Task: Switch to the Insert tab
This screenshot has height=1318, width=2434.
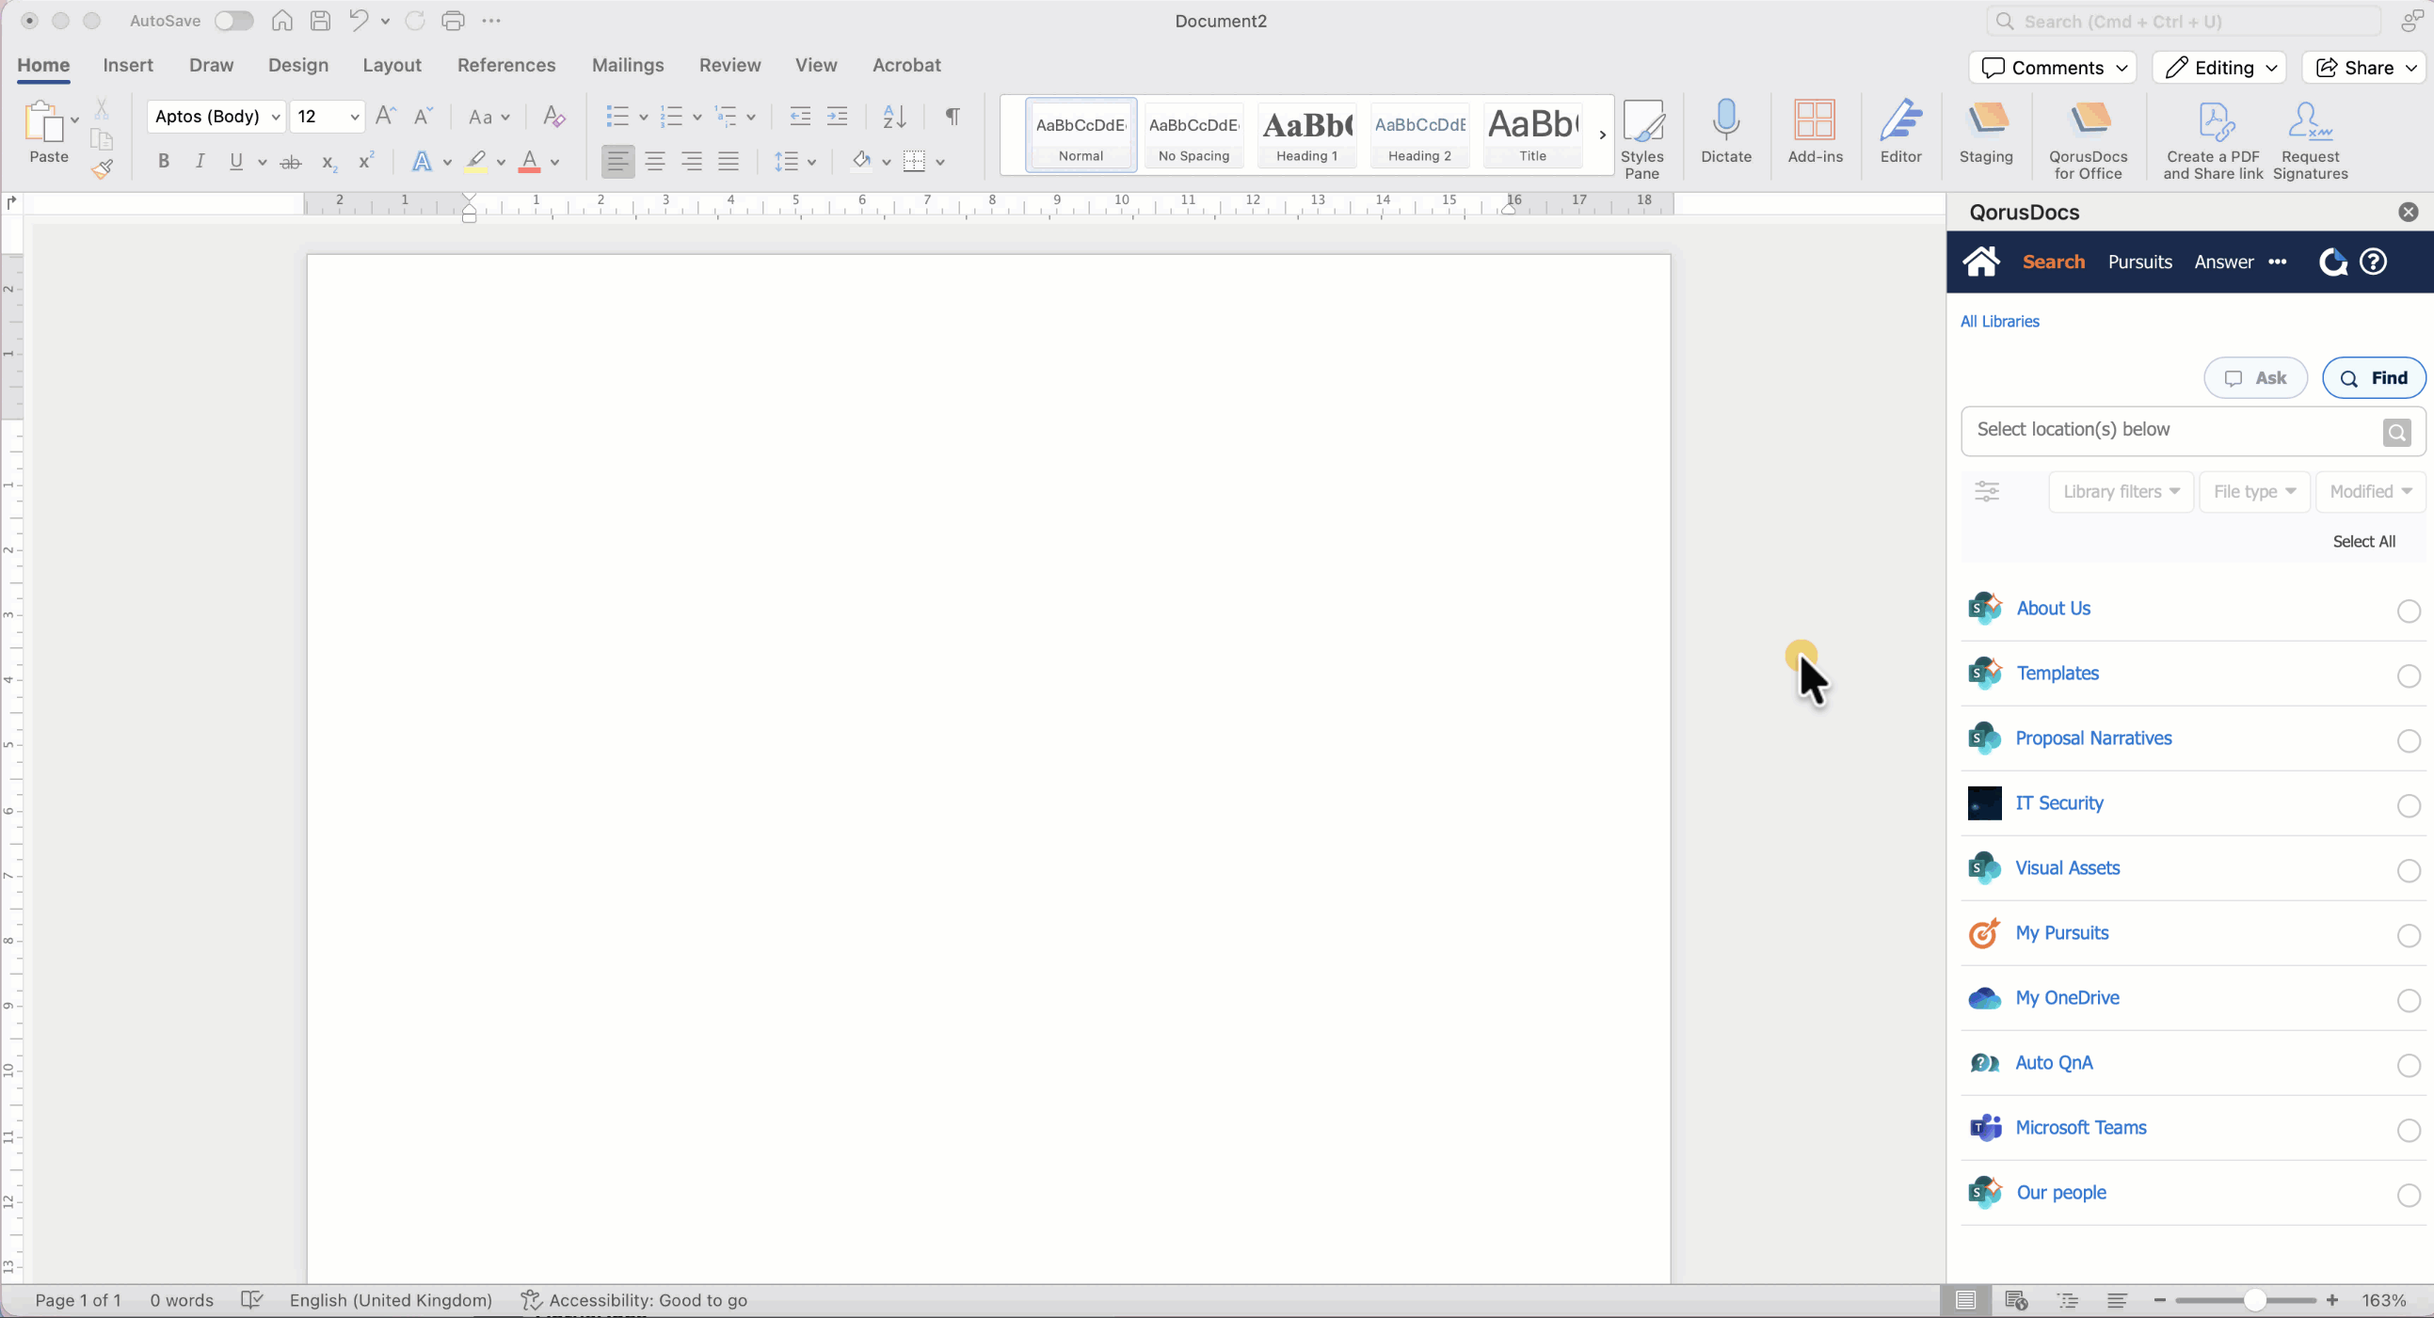Action: point(128,65)
